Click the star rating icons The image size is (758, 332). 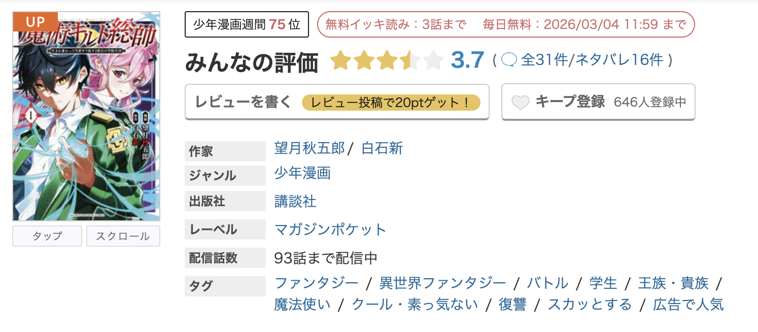click(x=387, y=61)
